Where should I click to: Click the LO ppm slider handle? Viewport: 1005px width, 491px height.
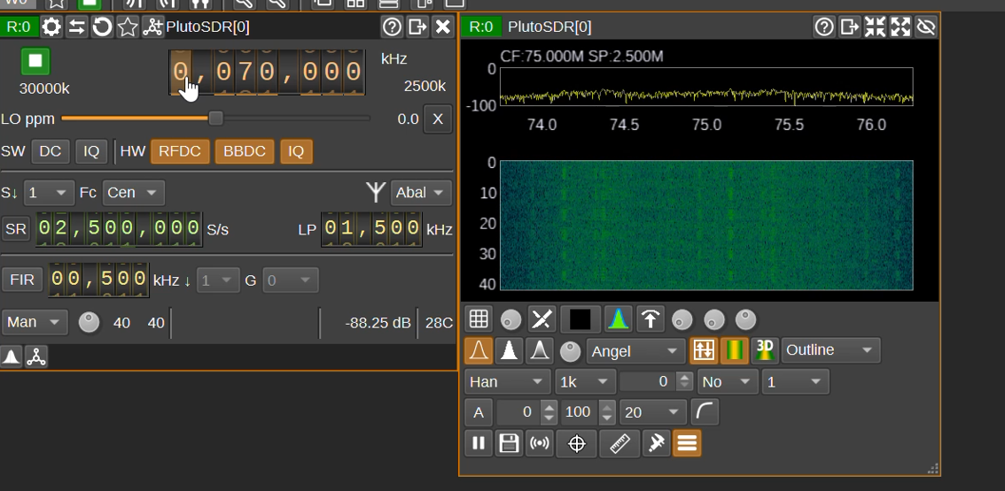(216, 119)
